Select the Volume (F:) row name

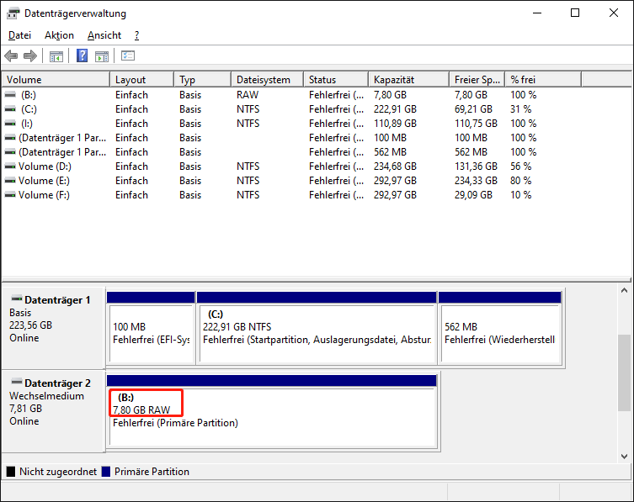coord(44,195)
